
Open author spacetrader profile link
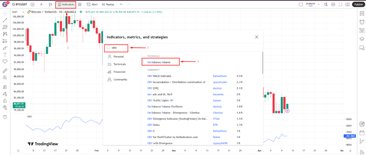(220, 82)
